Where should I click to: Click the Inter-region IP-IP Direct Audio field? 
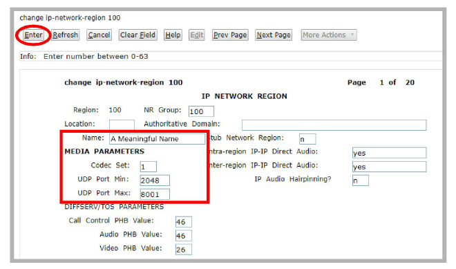point(390,167)
